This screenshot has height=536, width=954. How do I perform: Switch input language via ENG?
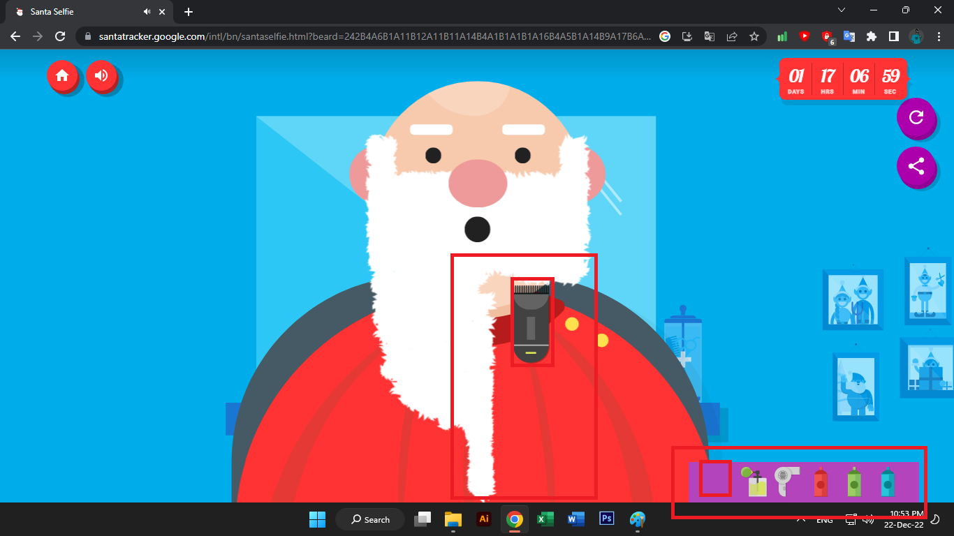click(825, 520)
